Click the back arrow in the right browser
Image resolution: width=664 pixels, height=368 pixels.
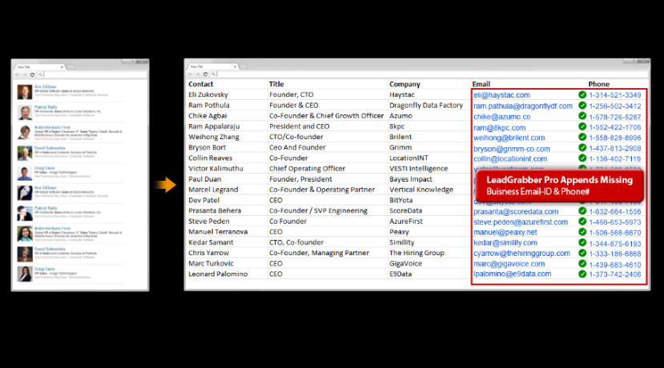(x=191, y=74)
